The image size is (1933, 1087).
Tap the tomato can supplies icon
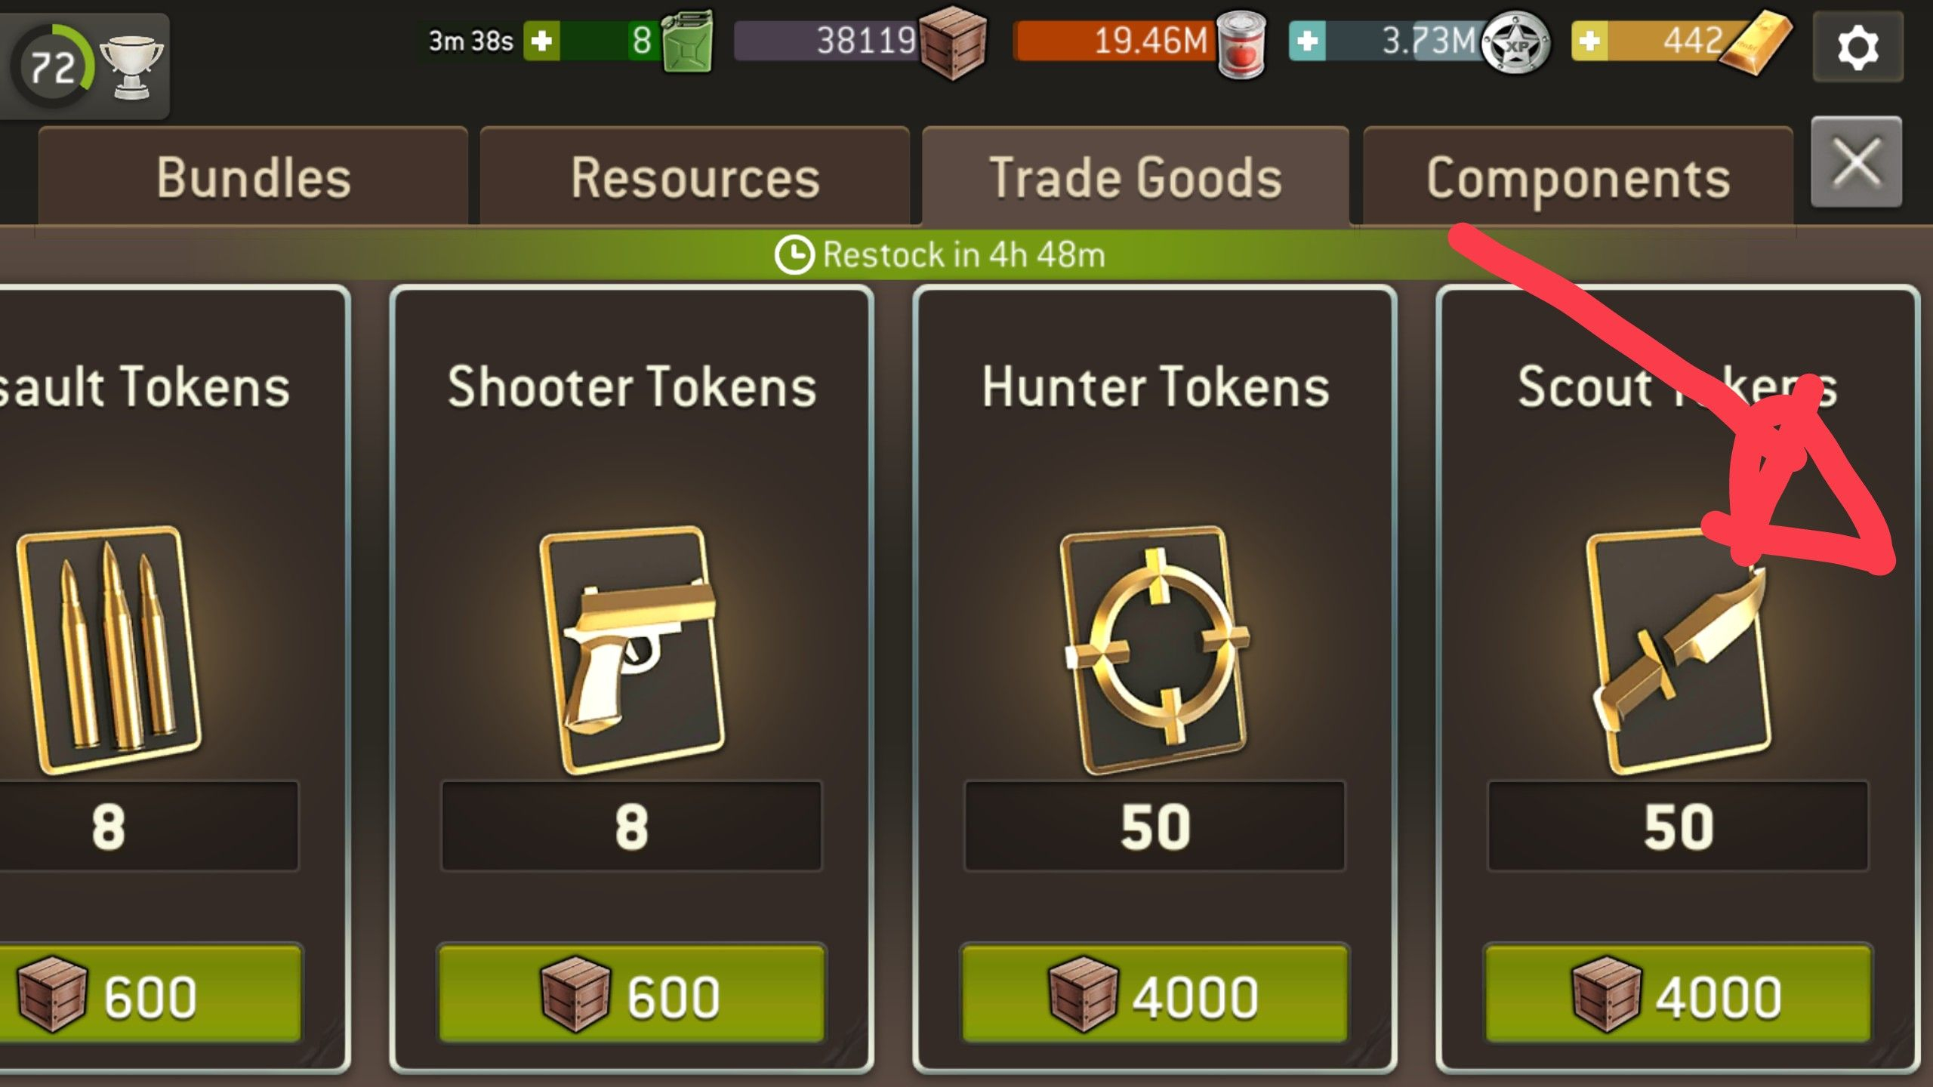tap(1242, 44)
